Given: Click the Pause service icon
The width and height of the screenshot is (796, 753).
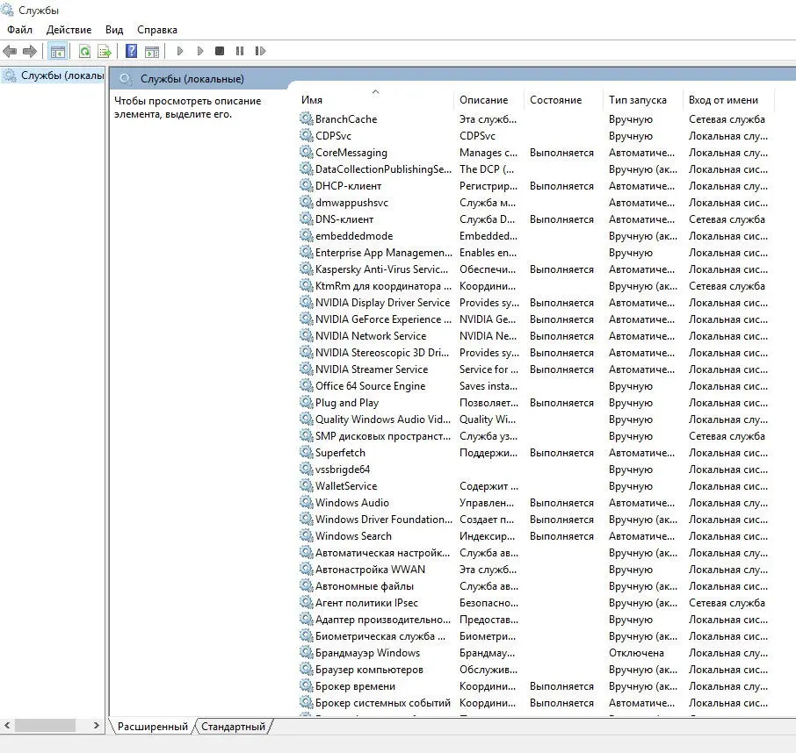Looking at the screenshot, I should coord(240,51).
